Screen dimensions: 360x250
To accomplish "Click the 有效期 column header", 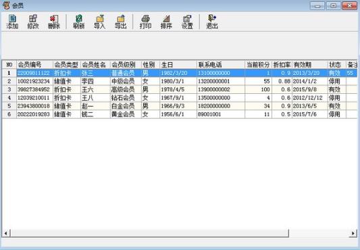I will [310, 65].
